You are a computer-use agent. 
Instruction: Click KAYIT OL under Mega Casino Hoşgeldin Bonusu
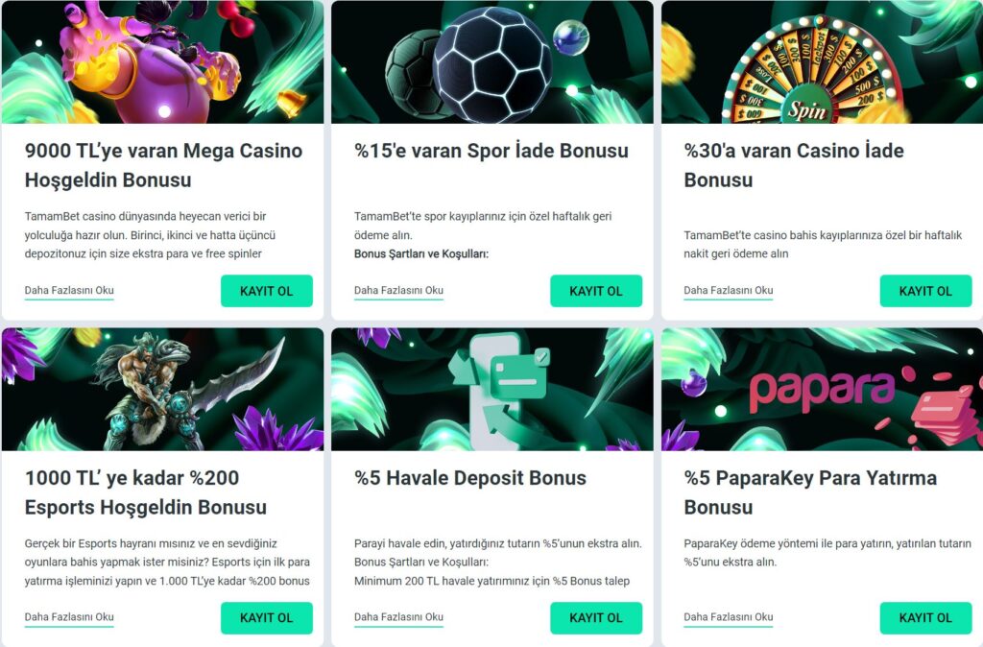(x=267, y=291)
